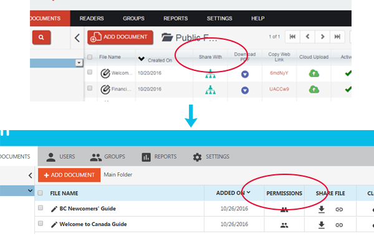374x249 pixels.
Task: Click Cloud Upload column header
Action: point(314,57)
